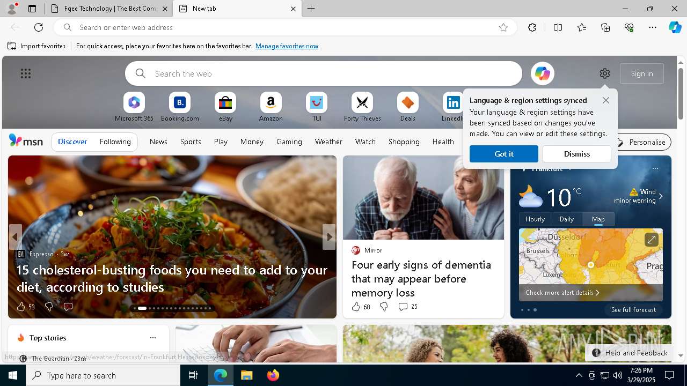Screen dimensions: 687x386
Task: Like the dementia signs article
Action: [361, 307]
